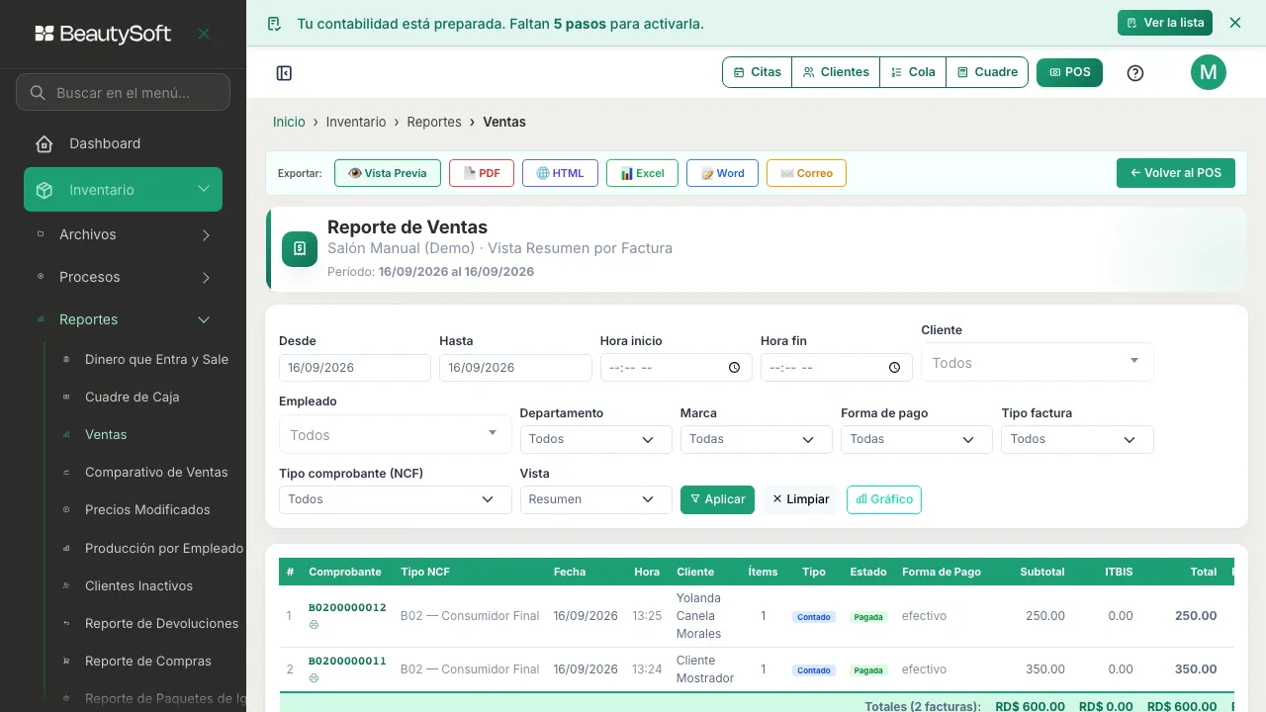Click the BeautySoft logo
Viewport: 1266px width, 712px height.
103,34
